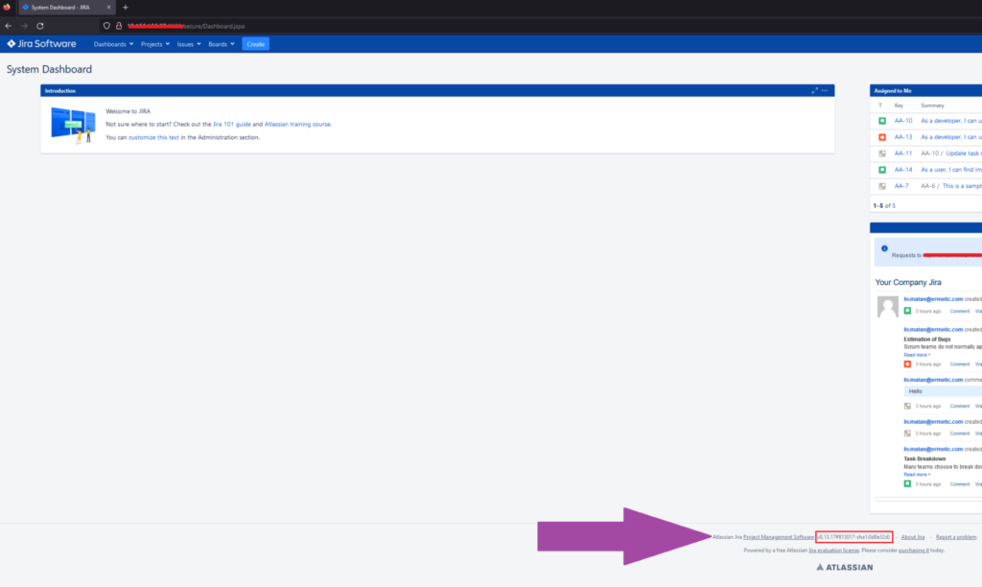Viewport: 982px width, 587px height.
Task: Reload the current page
Action: tap(40, 26)
